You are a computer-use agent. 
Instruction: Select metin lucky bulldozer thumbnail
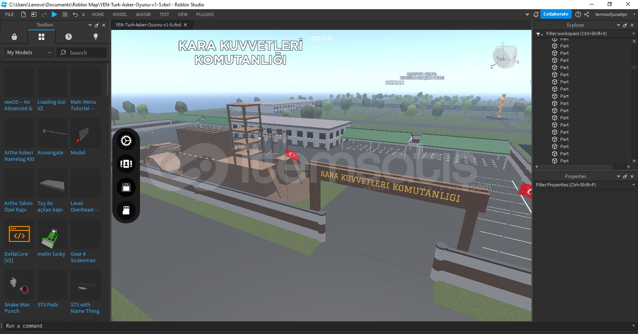[x=52, y=234]
